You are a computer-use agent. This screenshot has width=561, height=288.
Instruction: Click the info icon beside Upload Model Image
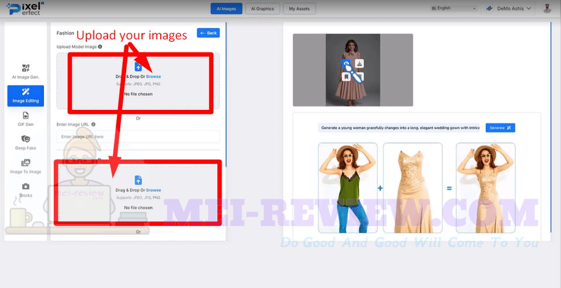coord(100,47)
